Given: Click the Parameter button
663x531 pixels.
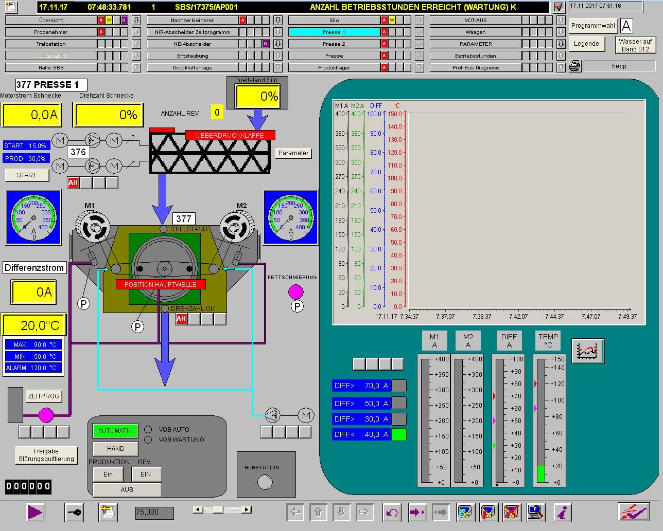Looking at the screenshot, I should pyautogui.click(x=293, y=153).
